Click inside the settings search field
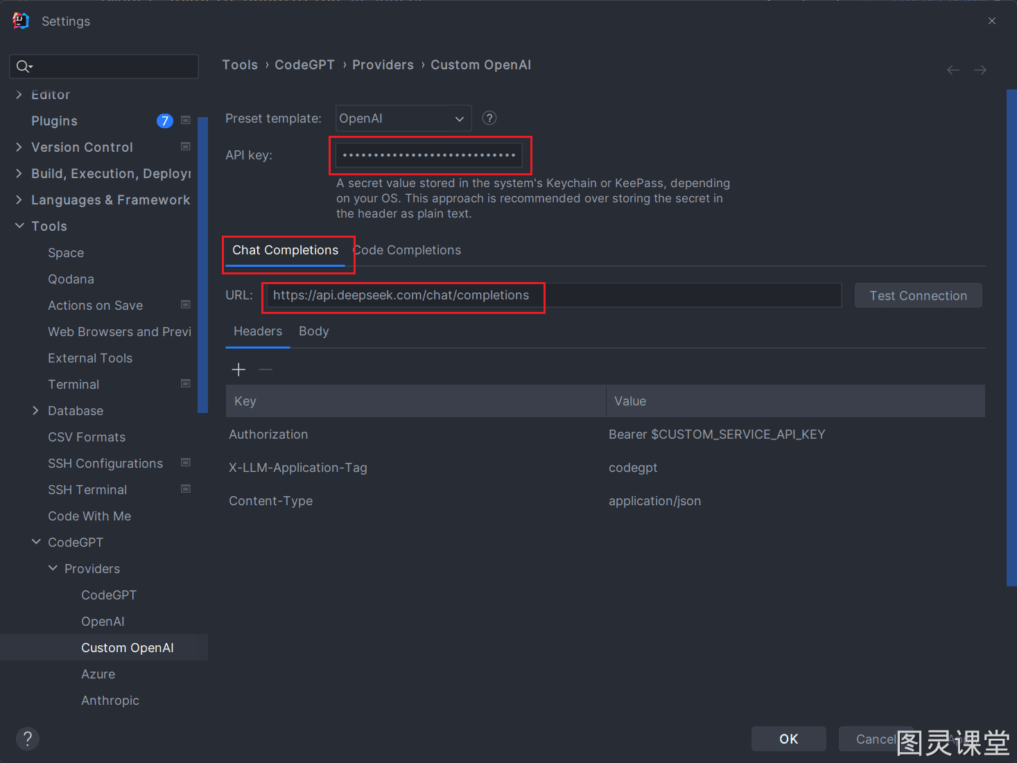 click(x=104, y=67)
